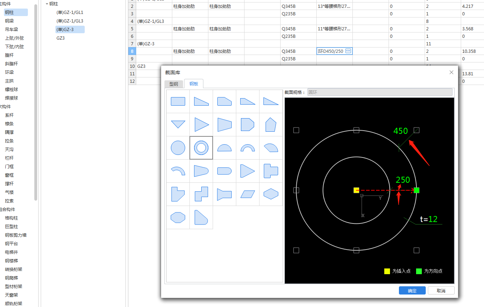Click the green 为方向点 legend swatch
The height and width of the screenshot is (307, 484).
(x=419, y=271)
